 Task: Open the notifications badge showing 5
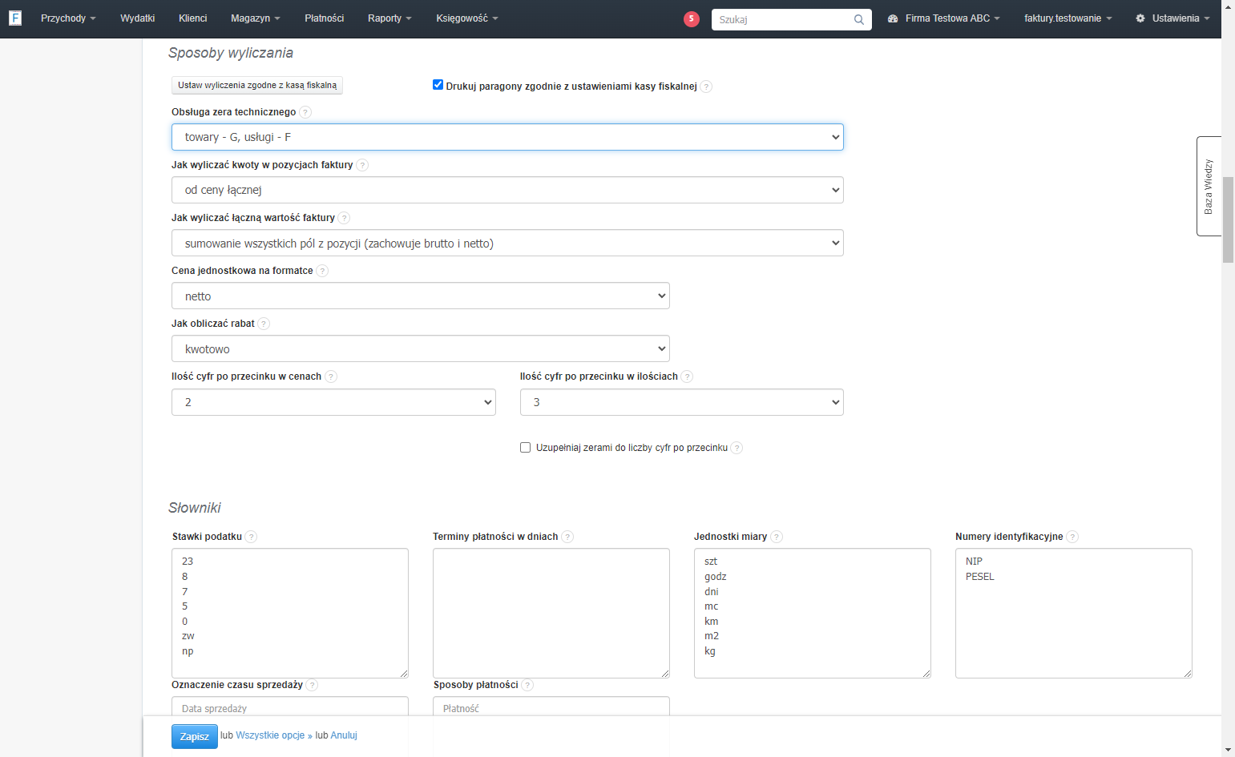coord(692,19)
